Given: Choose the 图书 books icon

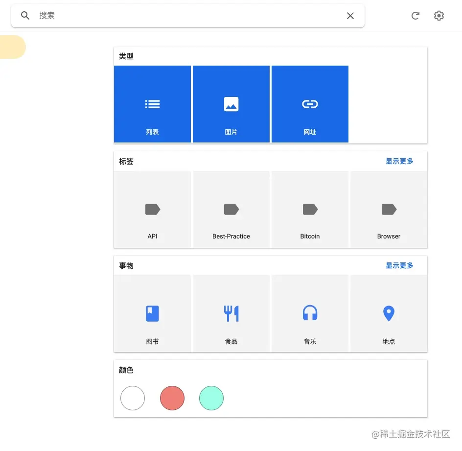Looking at the screenshot, I should (152, 313).
